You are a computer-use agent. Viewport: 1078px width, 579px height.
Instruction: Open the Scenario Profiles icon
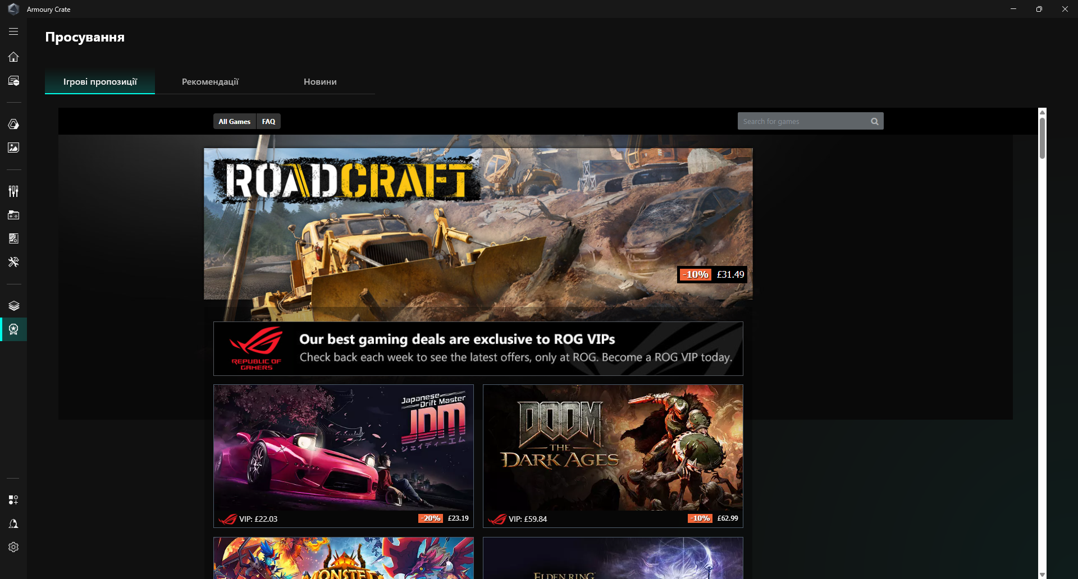13,238
